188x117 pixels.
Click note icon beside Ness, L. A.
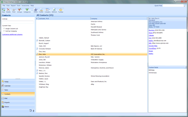(37, 71)
